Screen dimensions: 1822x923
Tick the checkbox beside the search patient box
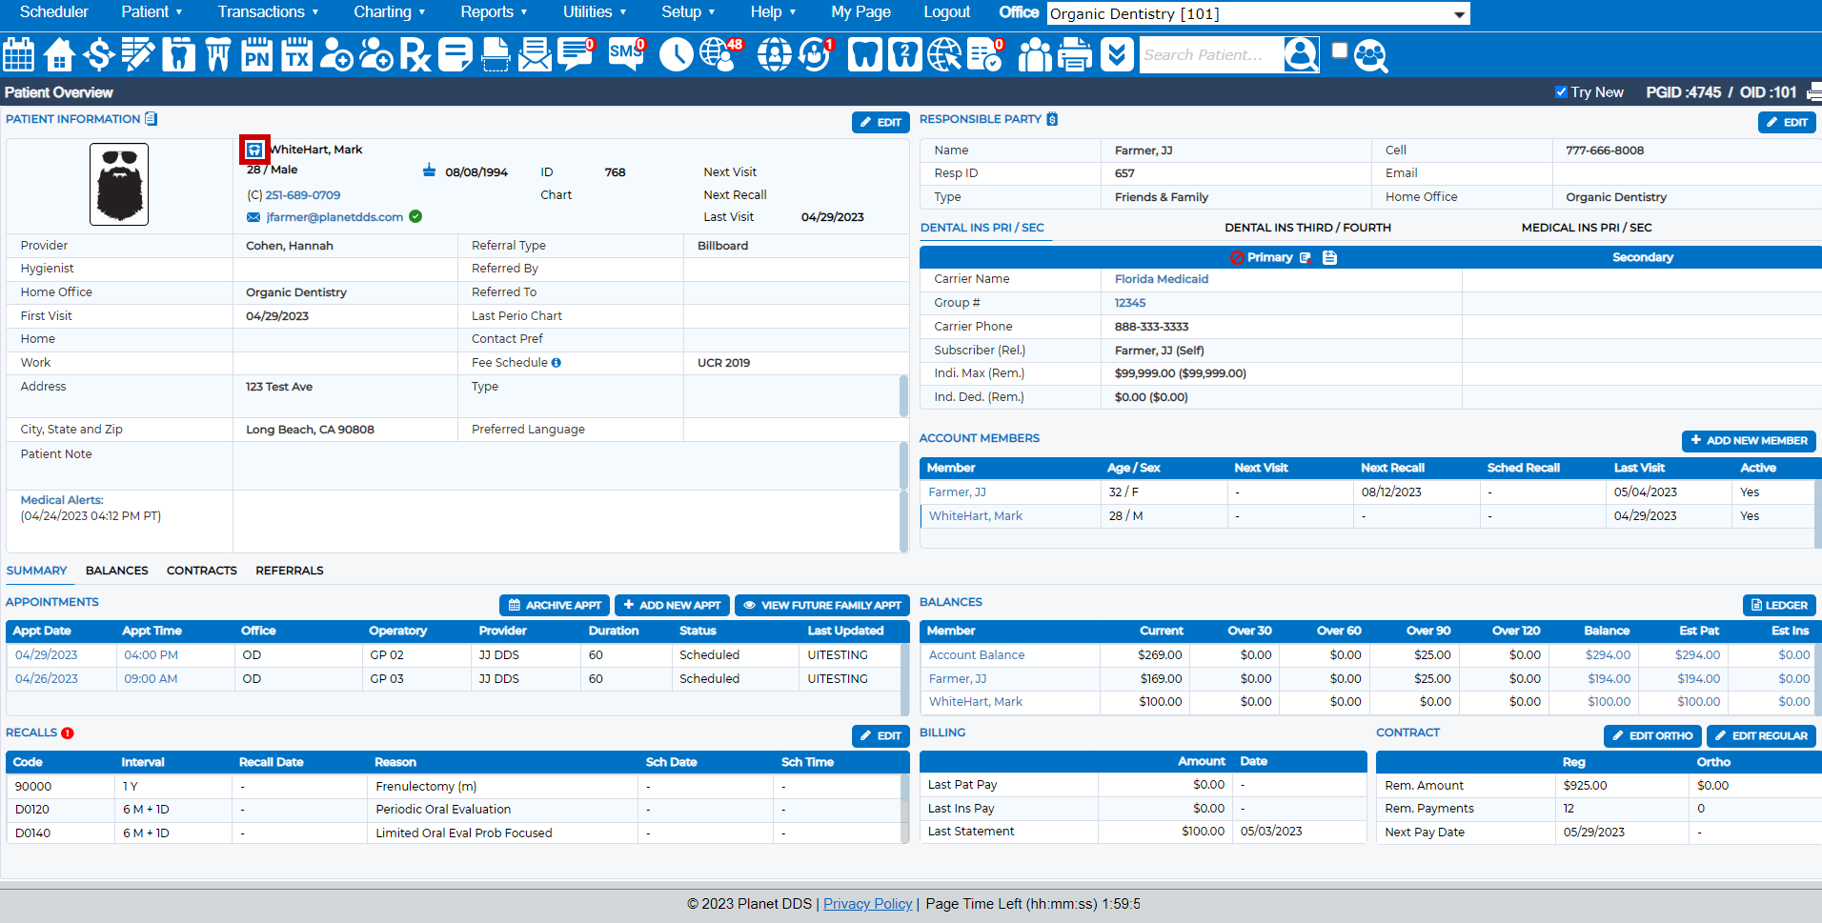click(1340, 51)
